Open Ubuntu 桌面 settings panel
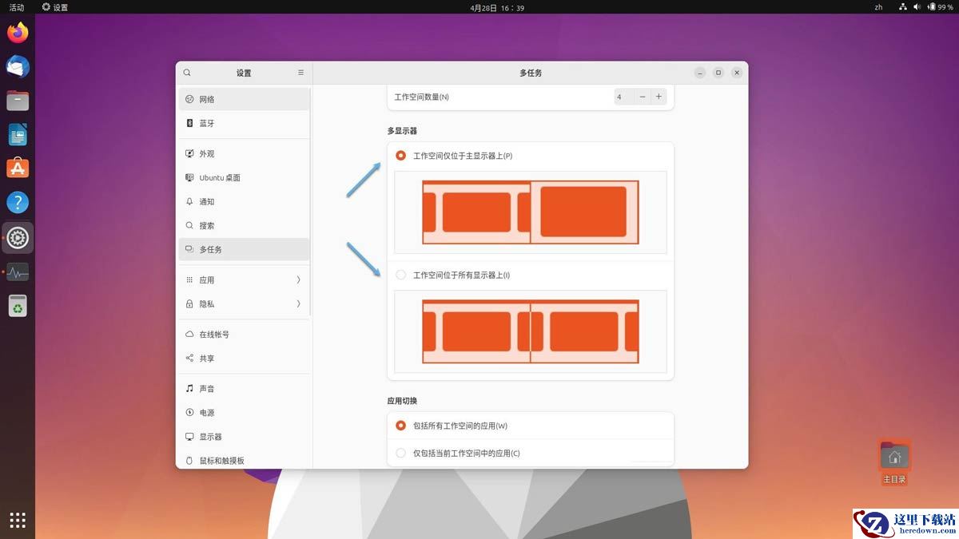The width and height of the screenshot is (959, 539). coord(244,177)
